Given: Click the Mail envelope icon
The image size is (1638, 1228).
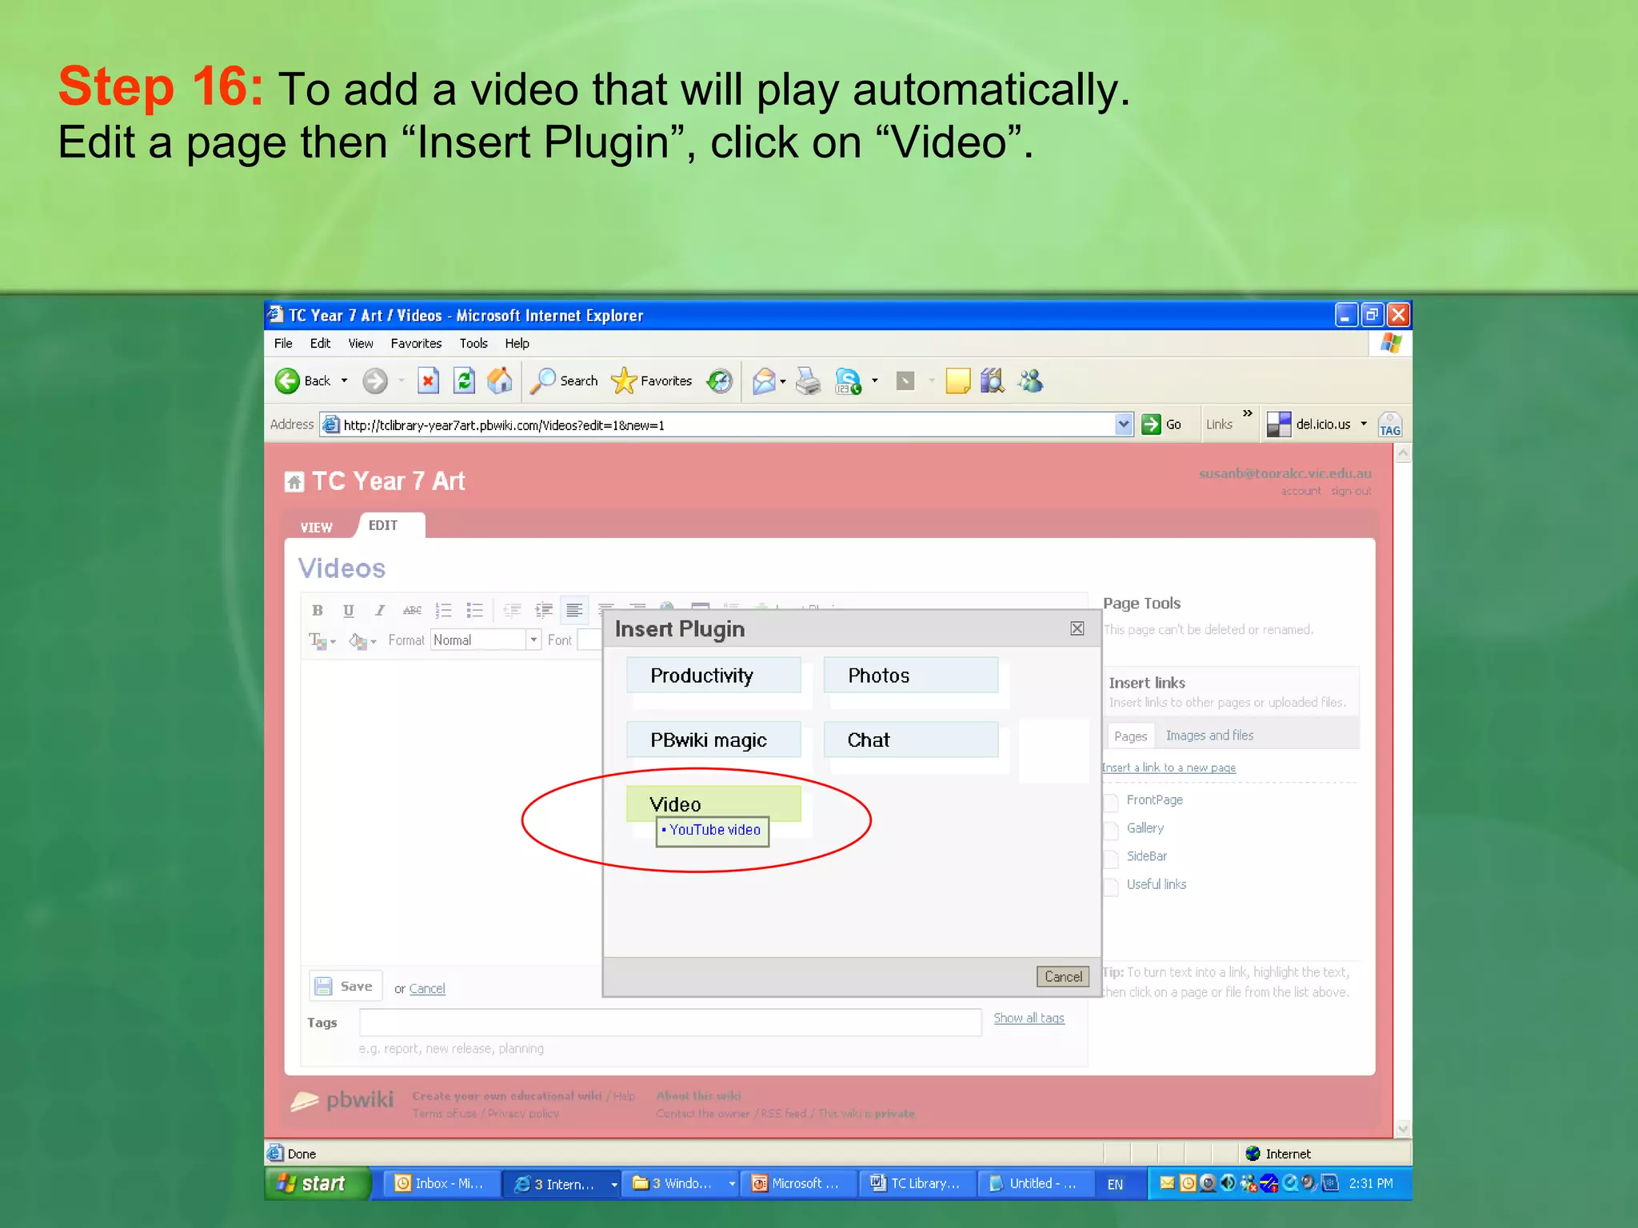Looking at the screenshot, I should (765, 381).
